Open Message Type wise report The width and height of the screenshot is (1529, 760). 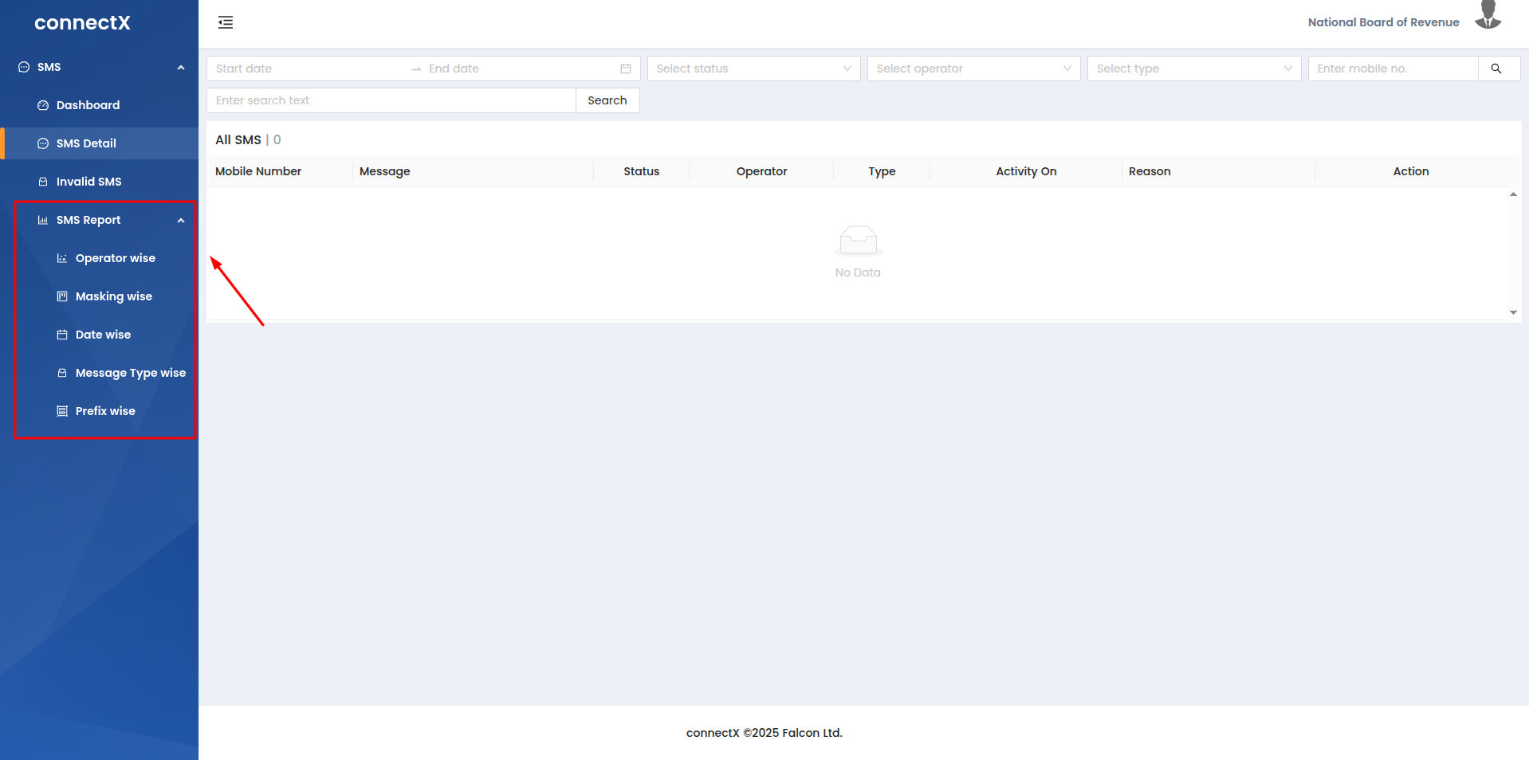pyautogui.click(x=130, y=373)
